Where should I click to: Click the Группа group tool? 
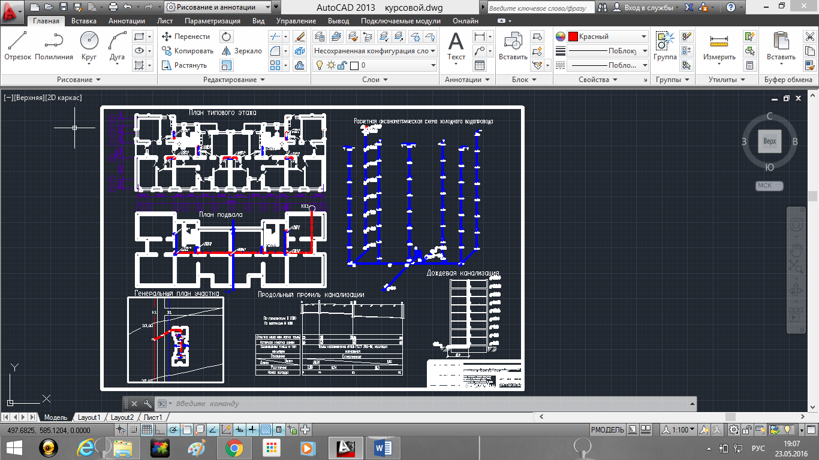(x=665, y=46)
